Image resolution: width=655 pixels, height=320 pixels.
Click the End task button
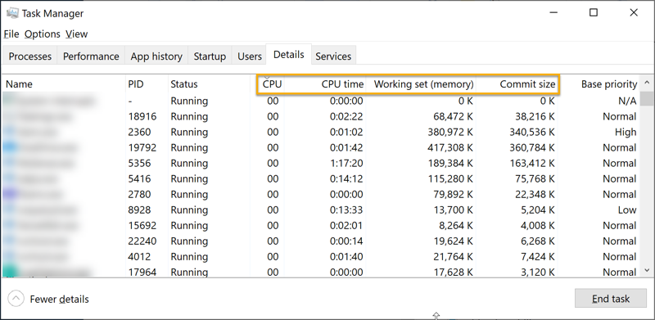pyautogui.click(x=611, y=299)
